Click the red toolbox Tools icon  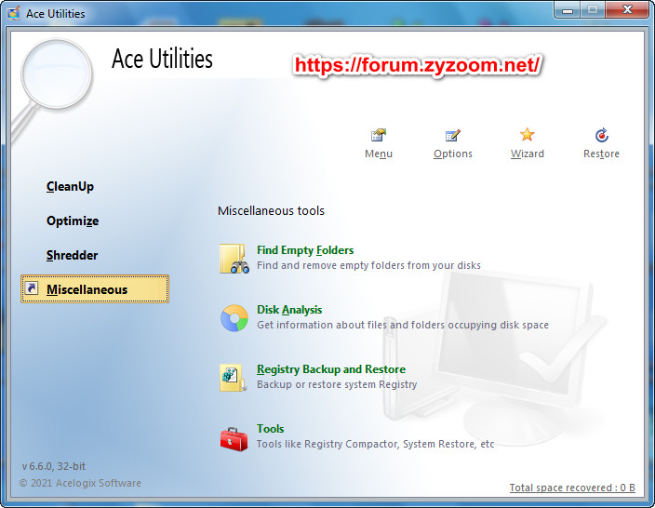click(234, 438)
